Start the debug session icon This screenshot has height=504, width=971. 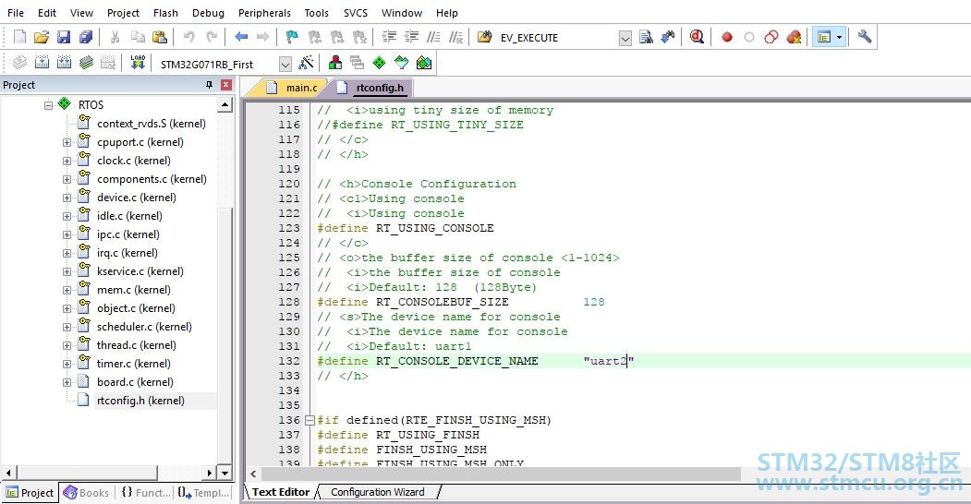[697, 37]
